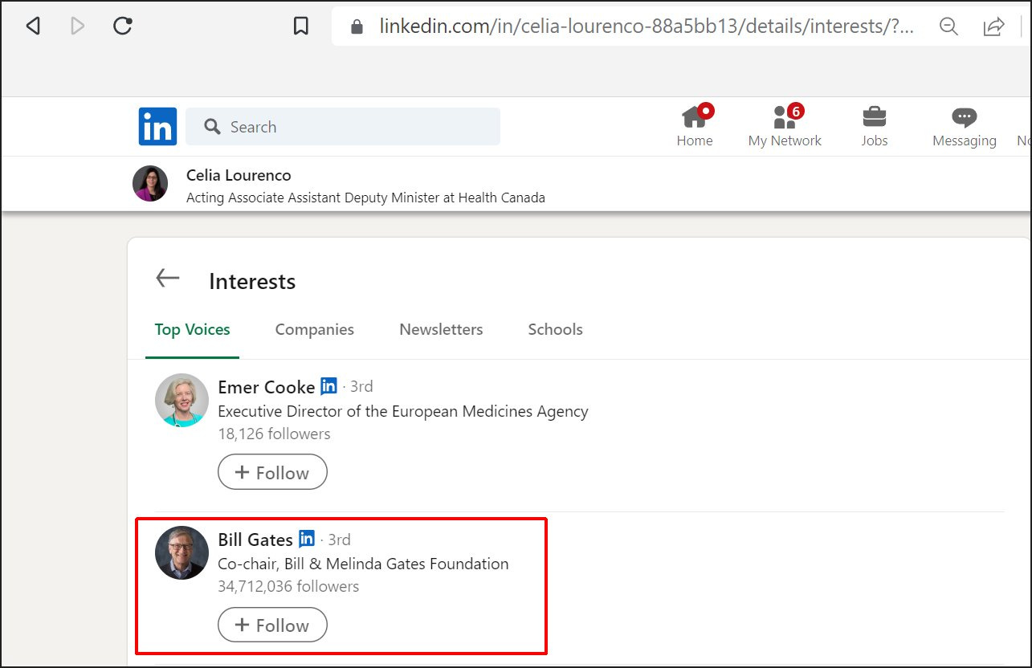The image size is (1032, 668).
Task: Click "Executive Director of the European Medicines Agency"
Action: [x=403, y=412]
